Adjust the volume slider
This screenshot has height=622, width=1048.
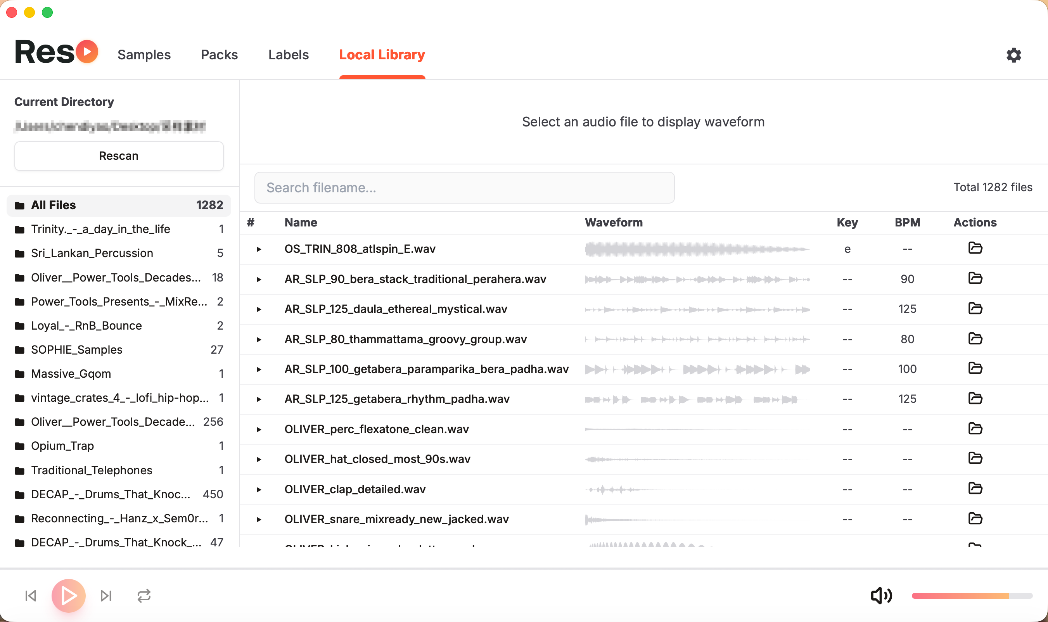pyautogui.click(x=972, y=596)
